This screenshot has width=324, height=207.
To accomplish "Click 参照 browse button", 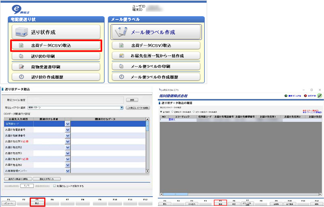I will 132,99.
